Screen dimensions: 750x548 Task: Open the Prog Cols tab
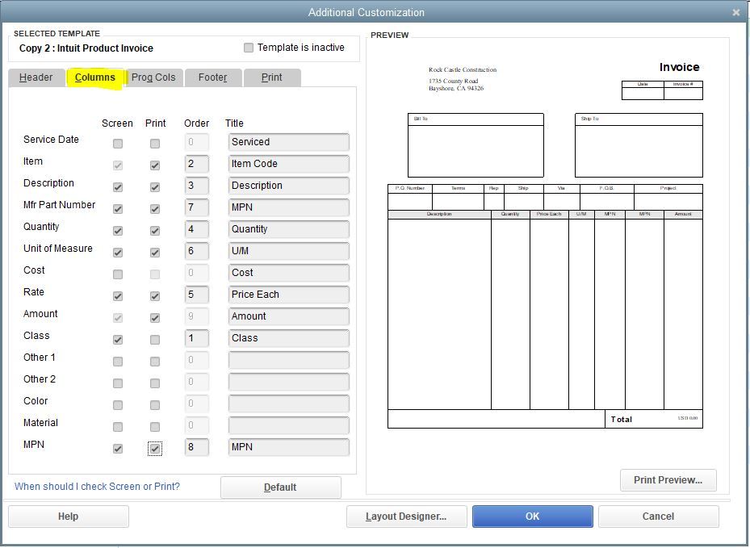tap(153, 77)
